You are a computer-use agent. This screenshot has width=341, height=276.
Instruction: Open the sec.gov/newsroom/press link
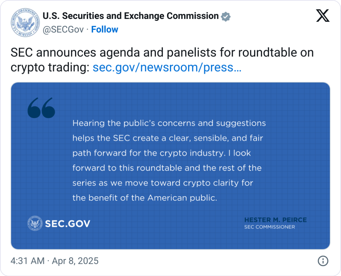(167, 67)
